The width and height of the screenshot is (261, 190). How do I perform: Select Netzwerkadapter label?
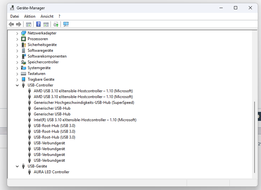[x=42, y=33]
